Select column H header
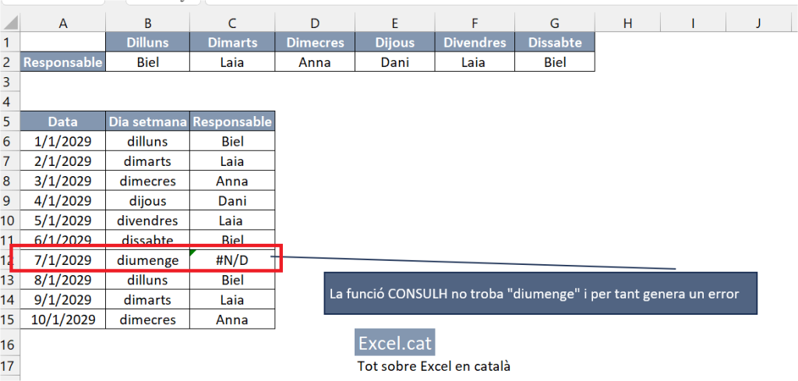This screenshot has height=381, width=798. click(x=627, y=23)
